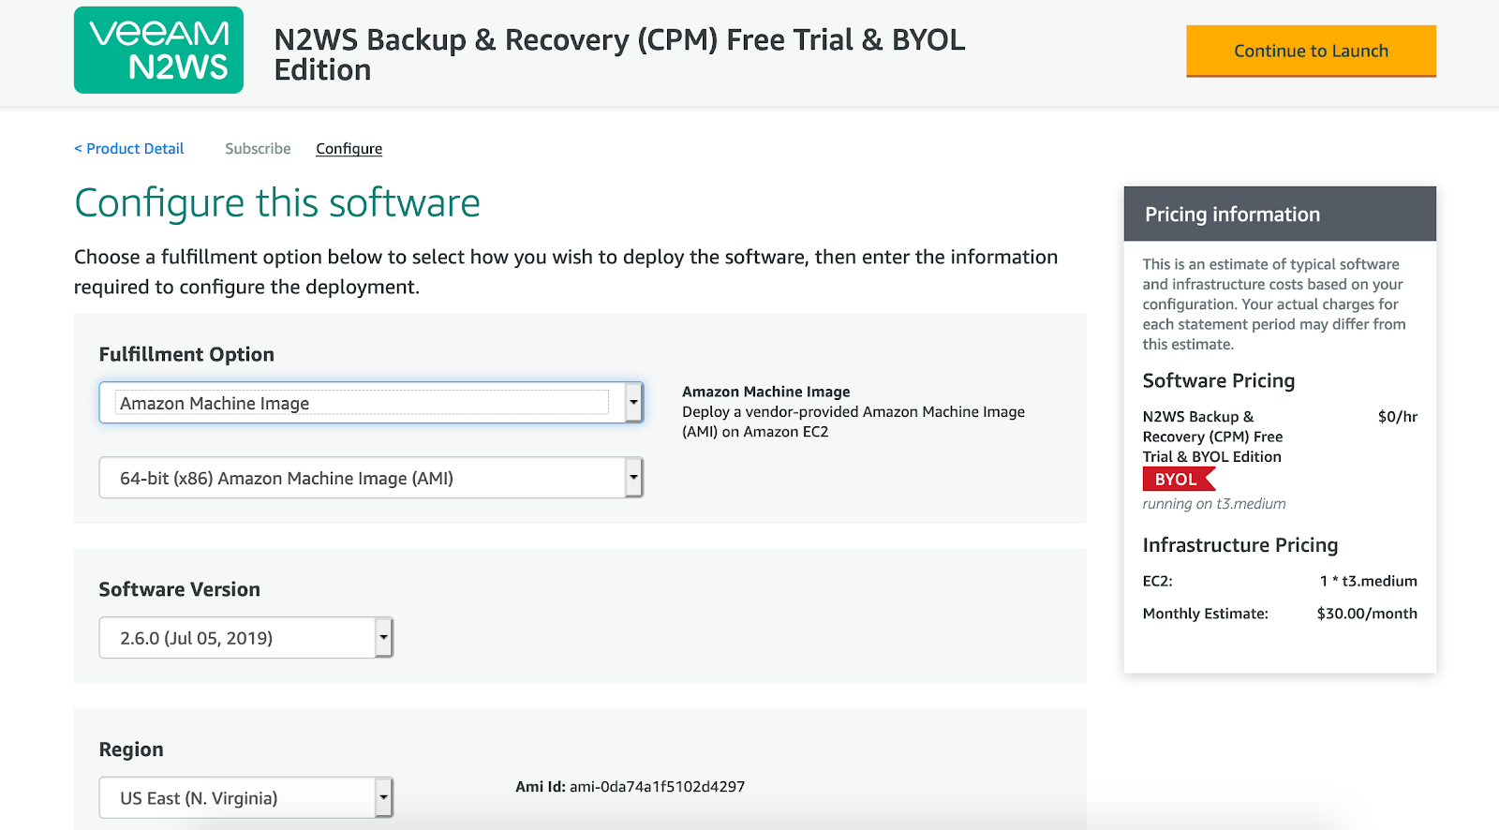This screenshot has height=830, width=1499.
Task: Open Amazon Machine Image fulfillment dropdown
Action: (x=371, y=403)
